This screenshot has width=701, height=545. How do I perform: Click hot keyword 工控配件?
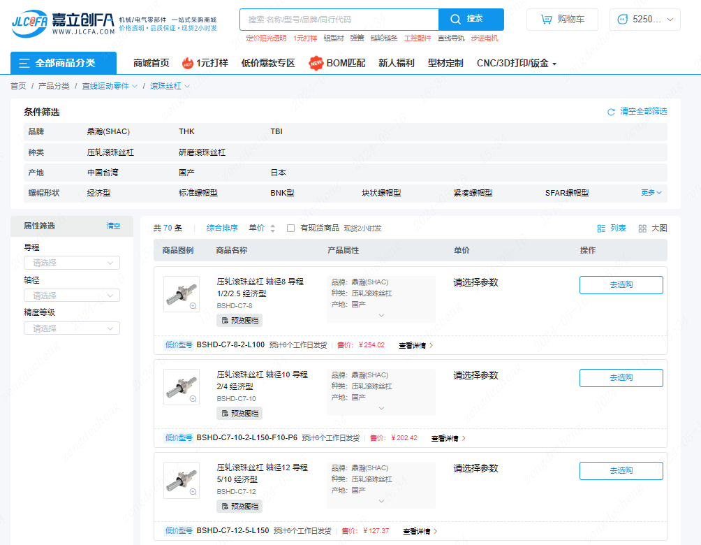click(418, 38)
